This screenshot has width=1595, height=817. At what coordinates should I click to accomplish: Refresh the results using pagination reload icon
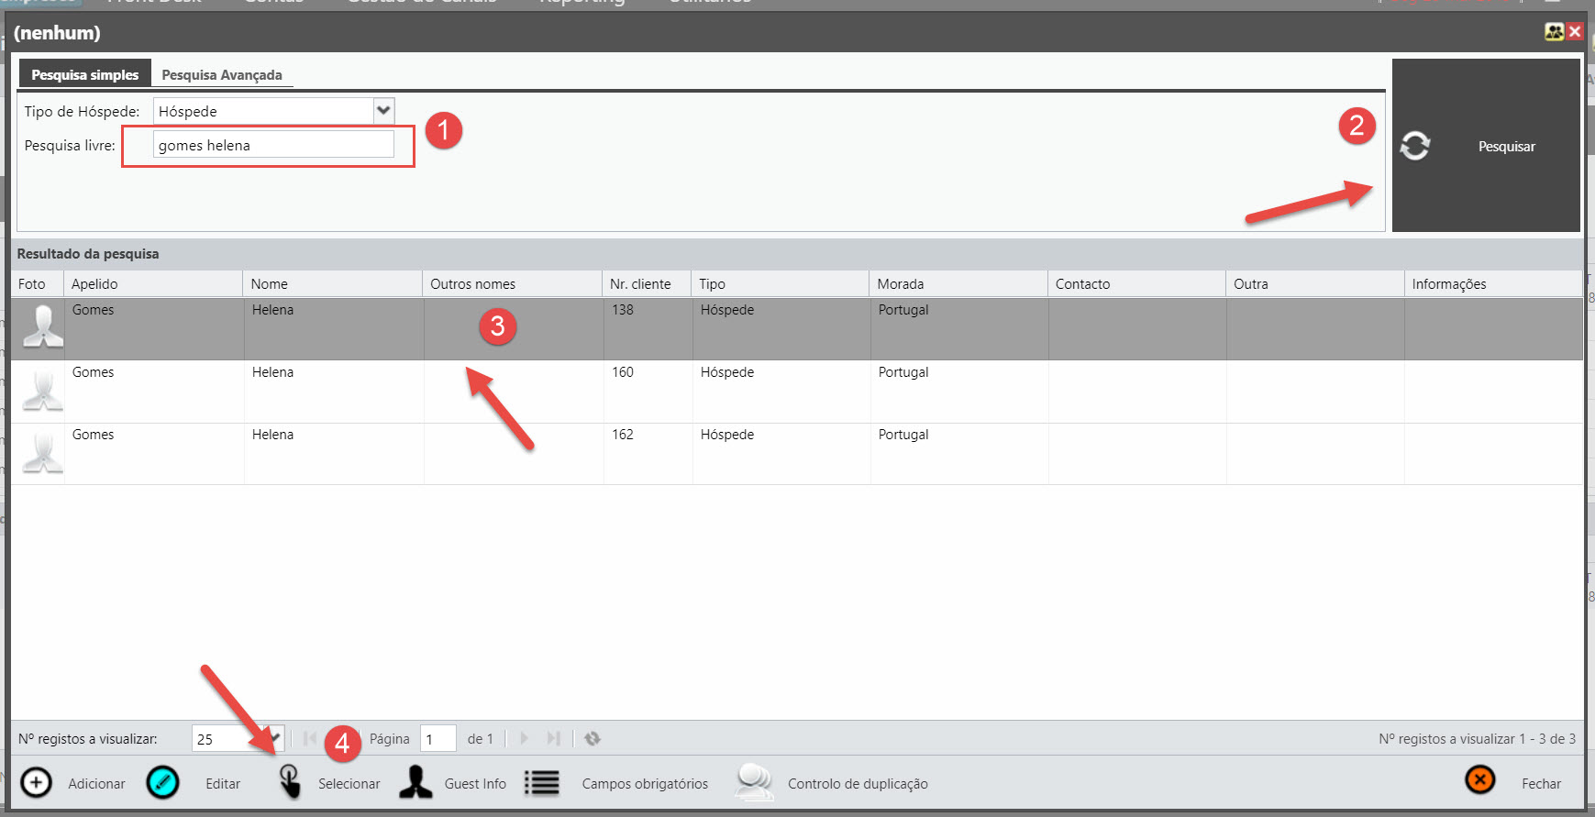click(593, 739)
